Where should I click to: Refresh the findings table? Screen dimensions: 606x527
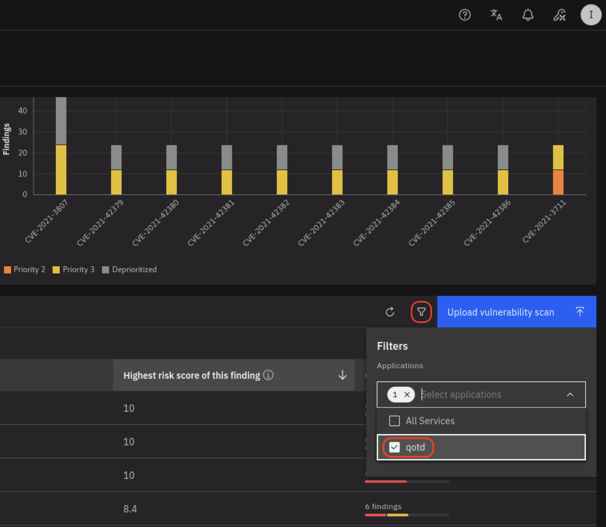point(390,312)
